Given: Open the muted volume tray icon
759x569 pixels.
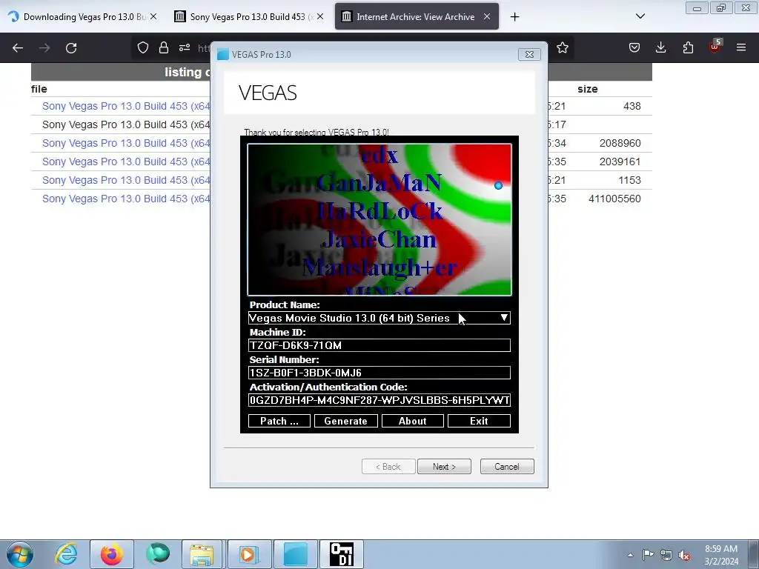Looking at the screenshot, I should pyautogui.click(x=684, y=556).
